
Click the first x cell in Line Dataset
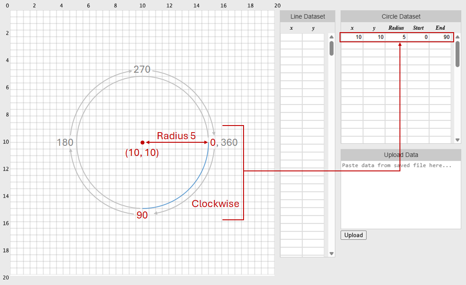click(291, 37)
